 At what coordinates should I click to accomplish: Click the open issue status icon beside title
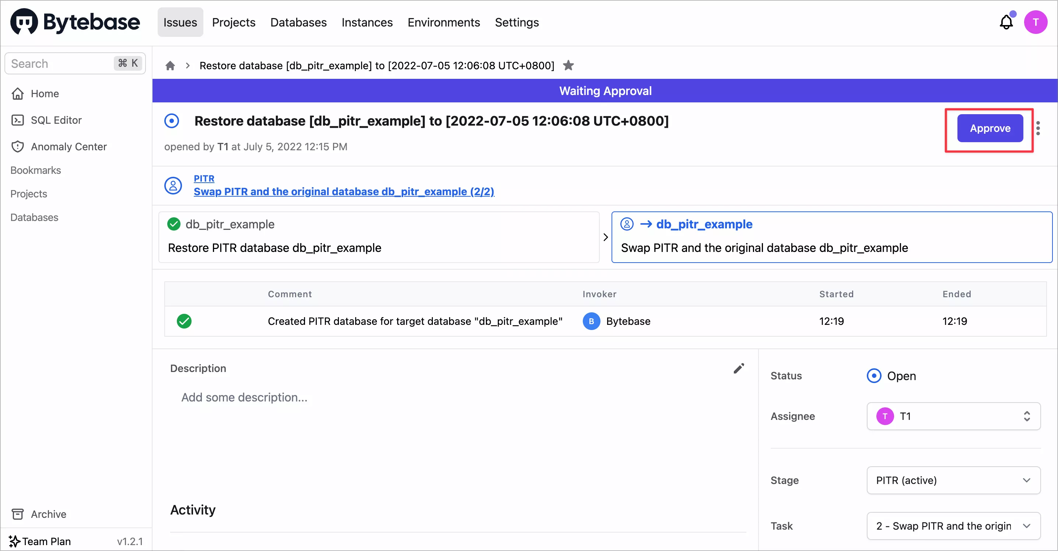tap(172, 121)
